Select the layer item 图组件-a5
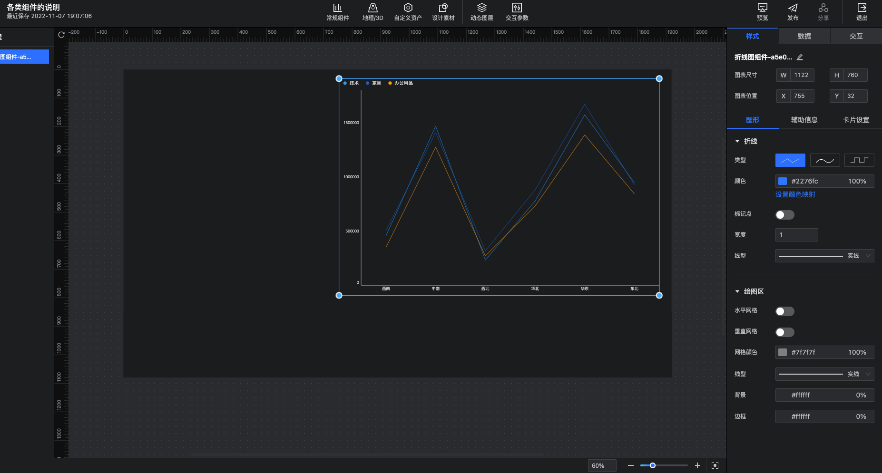 point(24,57)
